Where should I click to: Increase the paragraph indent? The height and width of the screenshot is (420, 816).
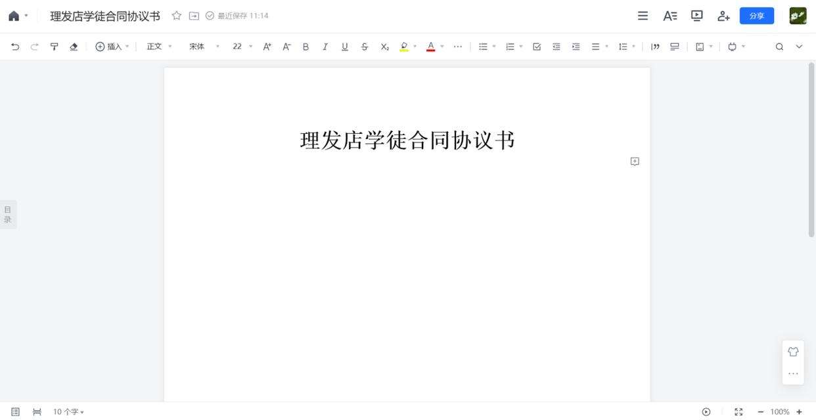[x=576, y=47]
